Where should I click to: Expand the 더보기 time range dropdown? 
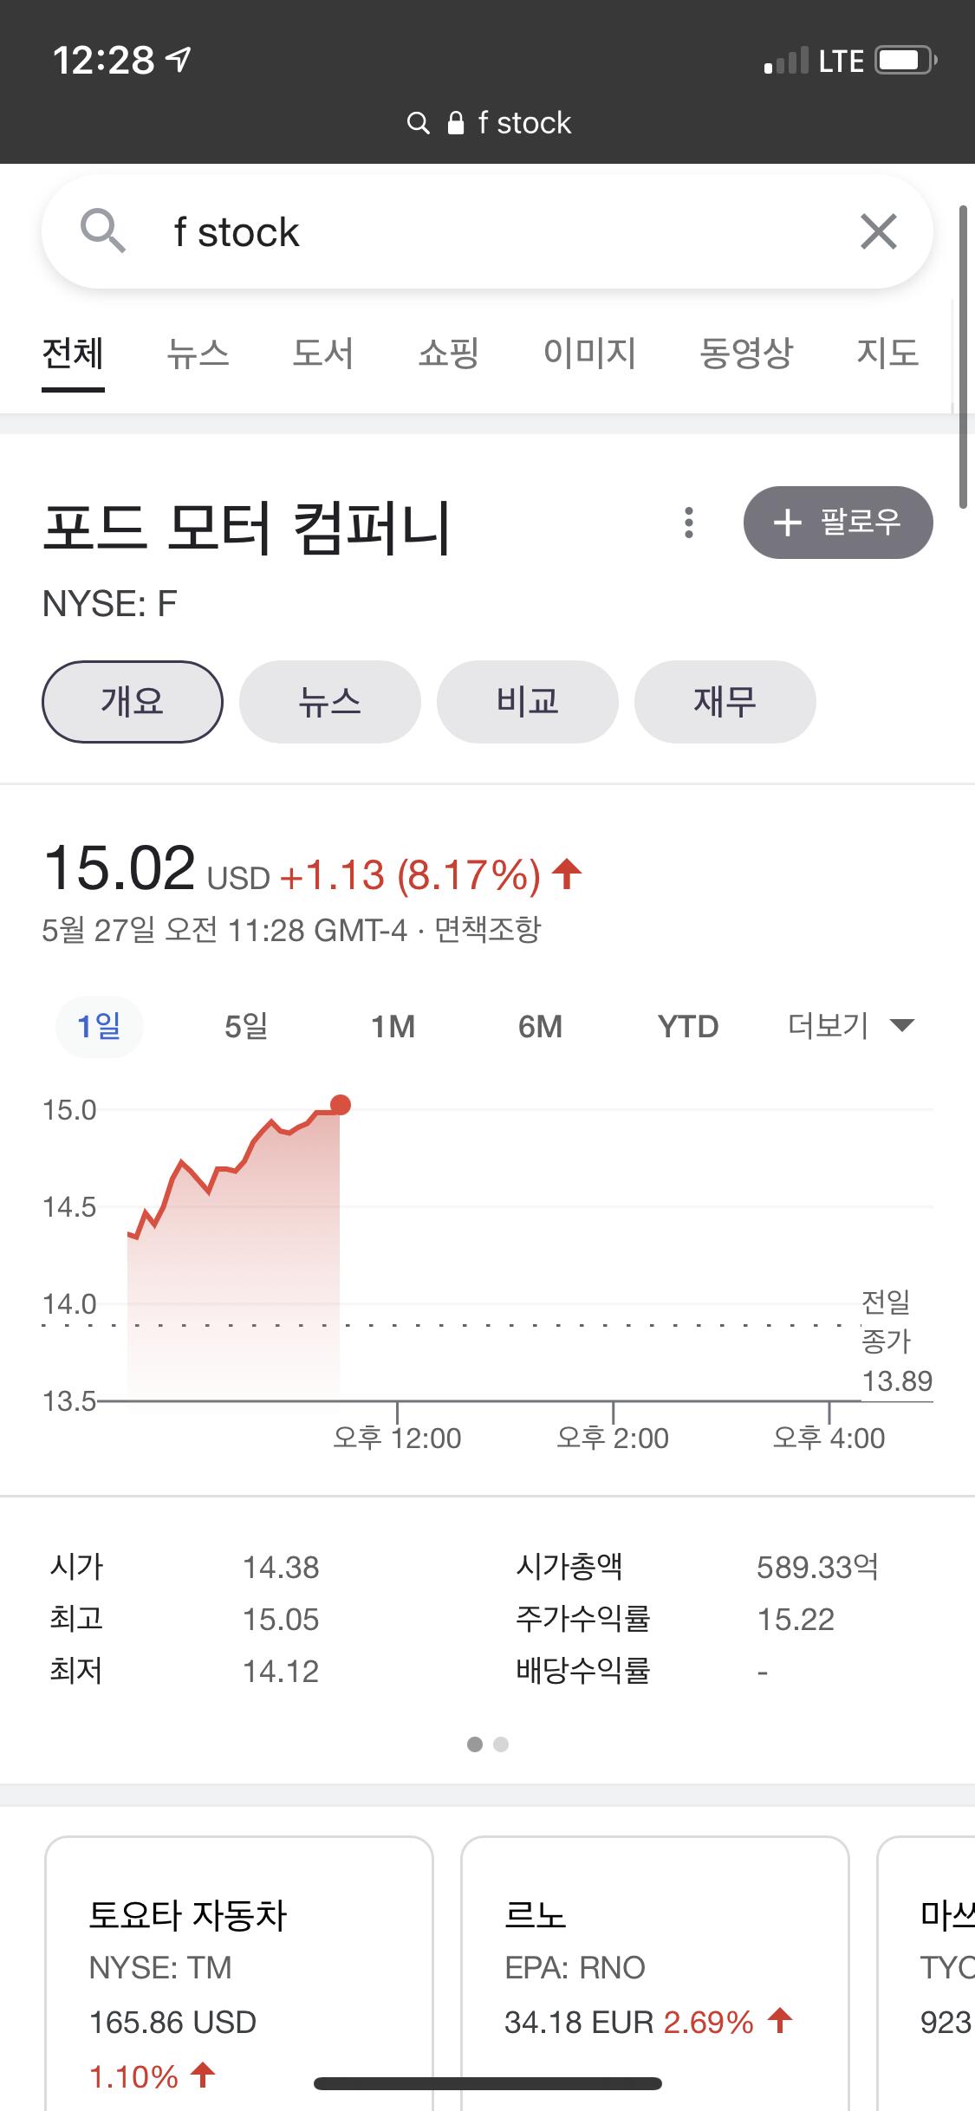tap(850, 1027)
